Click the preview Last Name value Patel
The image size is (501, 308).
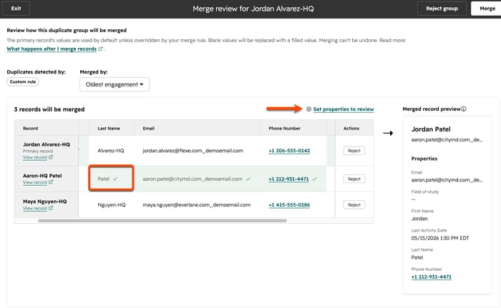tap(417, 257)
